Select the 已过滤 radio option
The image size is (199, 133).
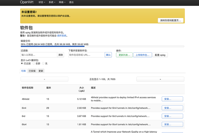point(22,63)
